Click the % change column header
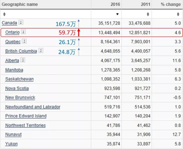This screenshot has height=149, width=183. (171, 4)
